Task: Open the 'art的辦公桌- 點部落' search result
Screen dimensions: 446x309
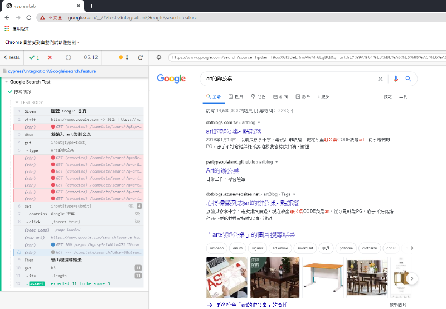Action: click(236, 131)
